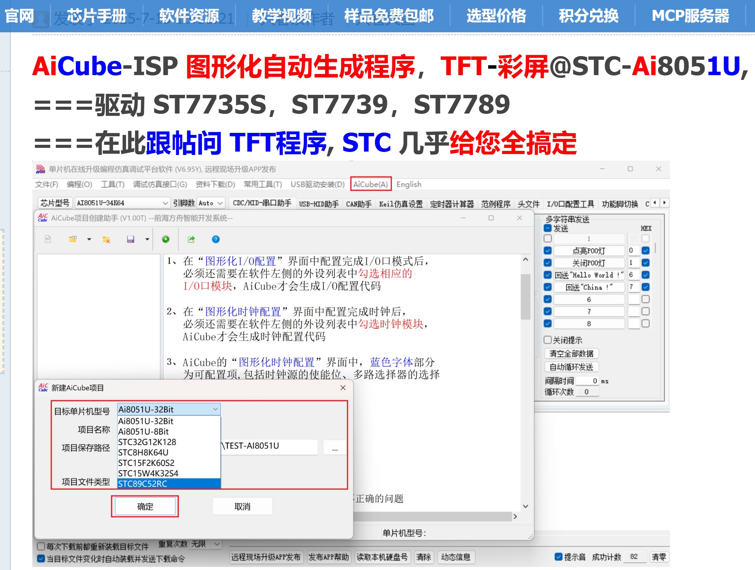The width and height of the screenshot is (755, 570).
Task: Toggle the 发送 select-all checkbox
Action: pos(548,228)
